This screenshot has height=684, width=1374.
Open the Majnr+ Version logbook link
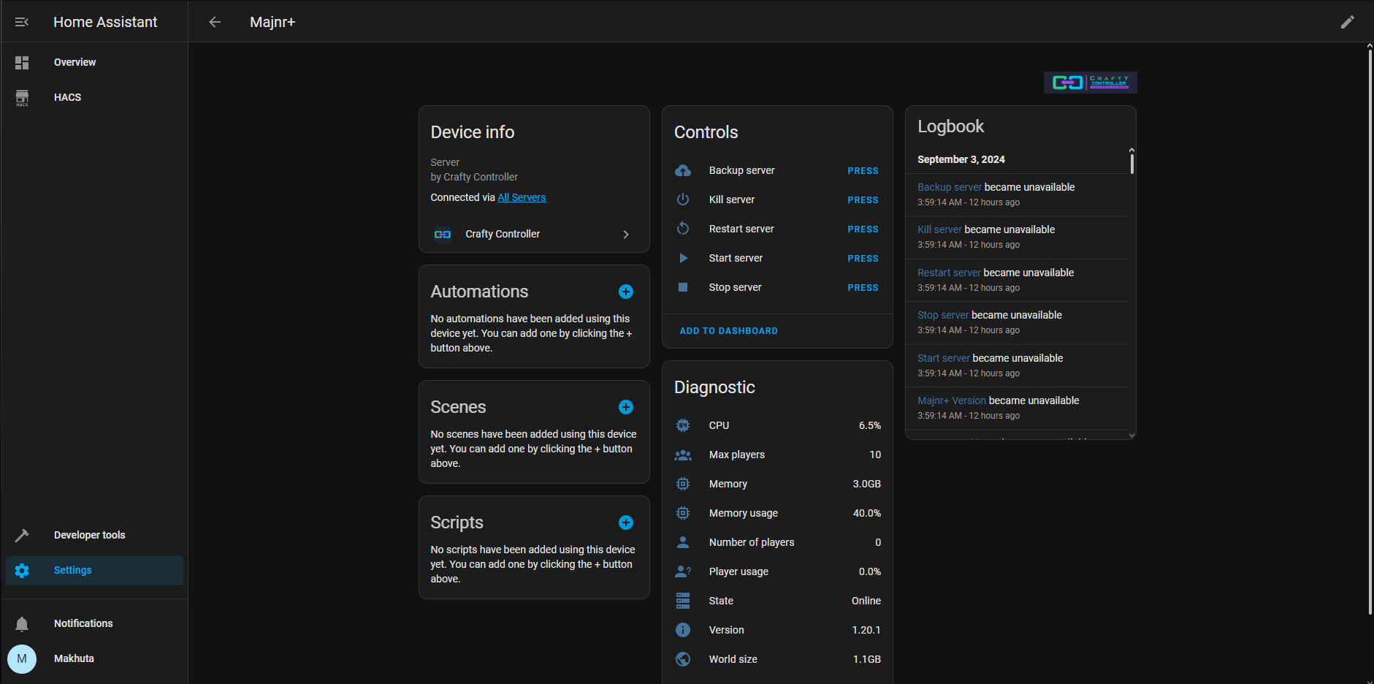point(952,401)
